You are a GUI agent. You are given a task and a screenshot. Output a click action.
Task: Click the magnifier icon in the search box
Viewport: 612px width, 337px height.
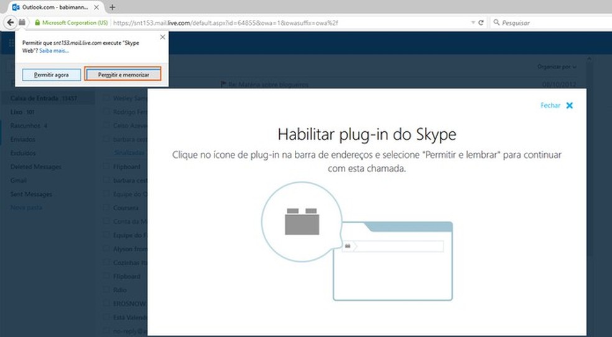coord(496,22)
